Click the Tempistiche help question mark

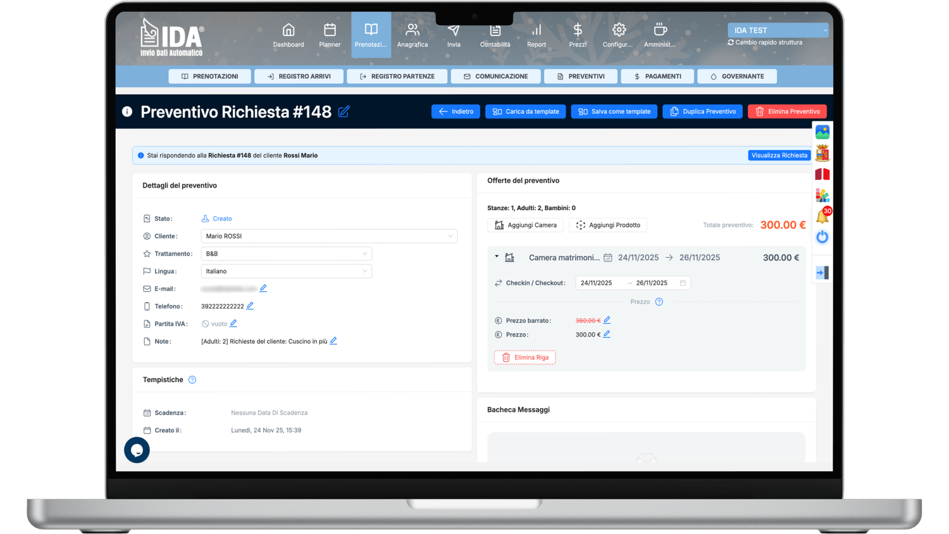pos(192,380)
